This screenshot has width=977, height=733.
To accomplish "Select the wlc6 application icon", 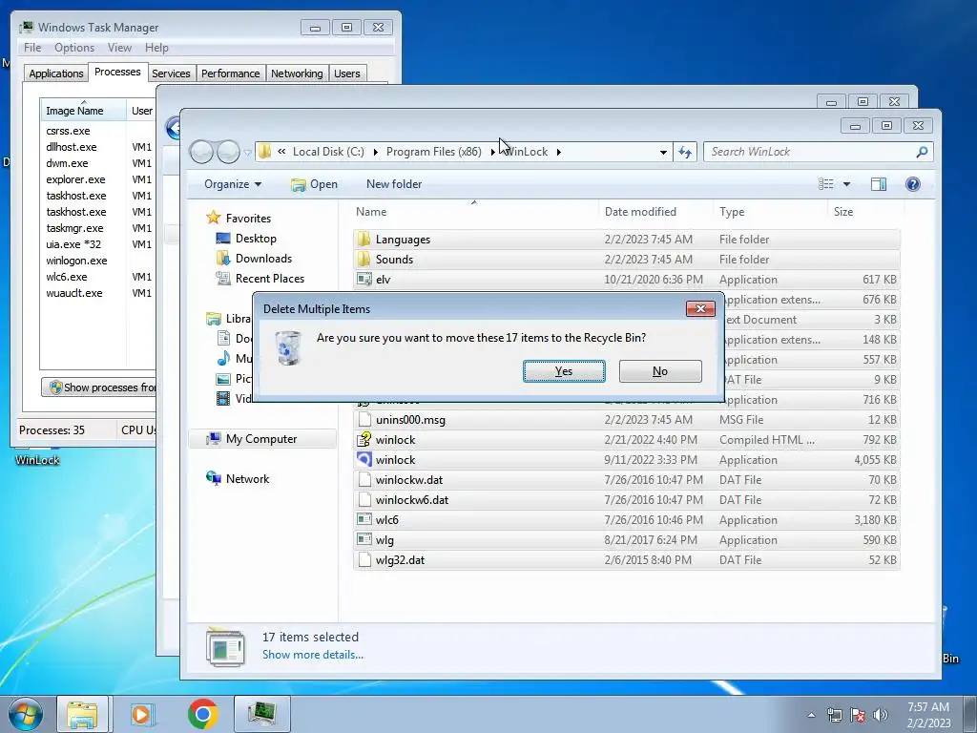I will click(364, 520).
